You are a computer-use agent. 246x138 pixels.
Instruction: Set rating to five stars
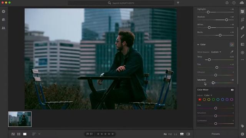click(x=113, y=134)
